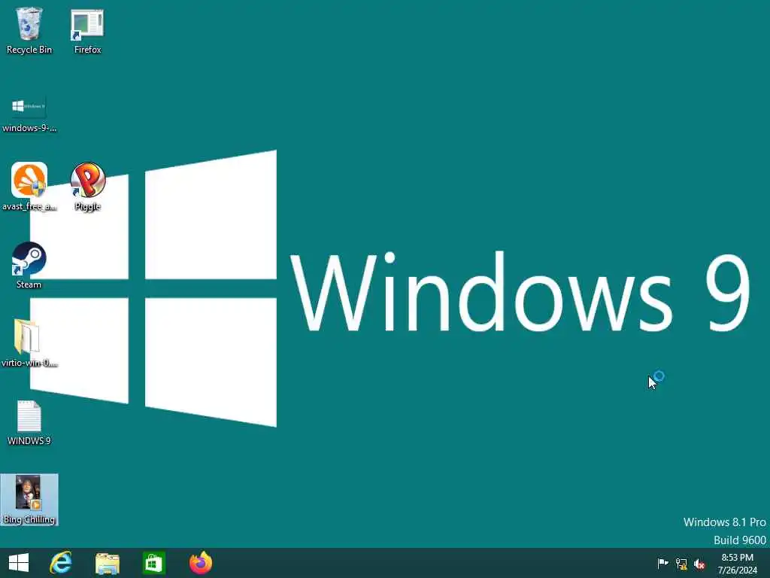Click the Bing Chilling label text

point(29,519)
